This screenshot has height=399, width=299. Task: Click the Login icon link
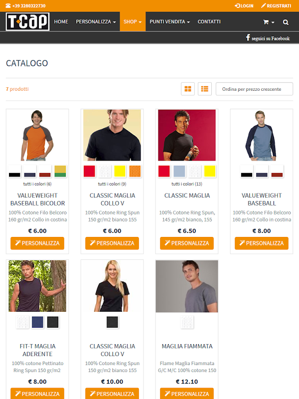click(244, 5)
